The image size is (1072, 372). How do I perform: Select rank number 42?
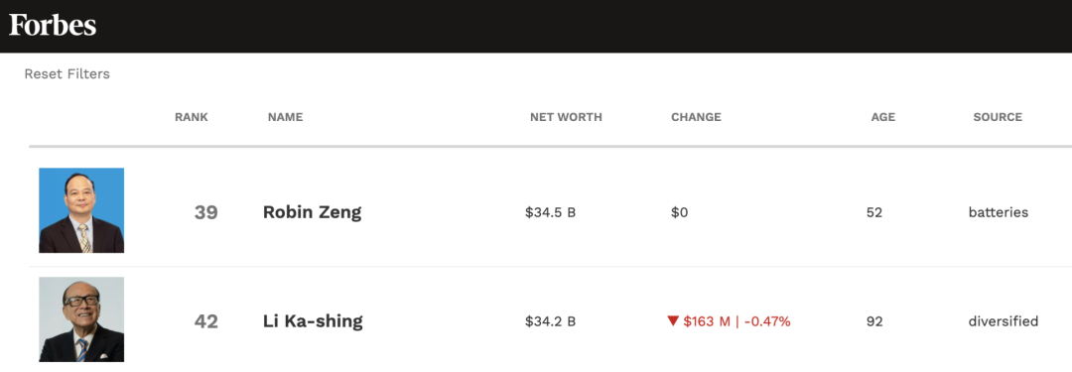pos(205,321)
